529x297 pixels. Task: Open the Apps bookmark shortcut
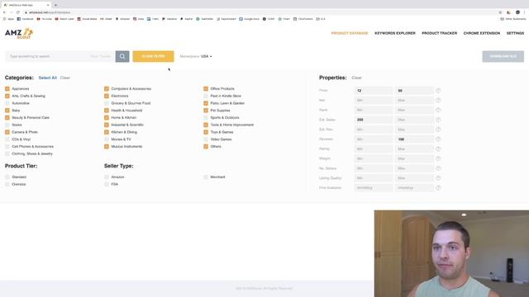click(x=8, y=19)
